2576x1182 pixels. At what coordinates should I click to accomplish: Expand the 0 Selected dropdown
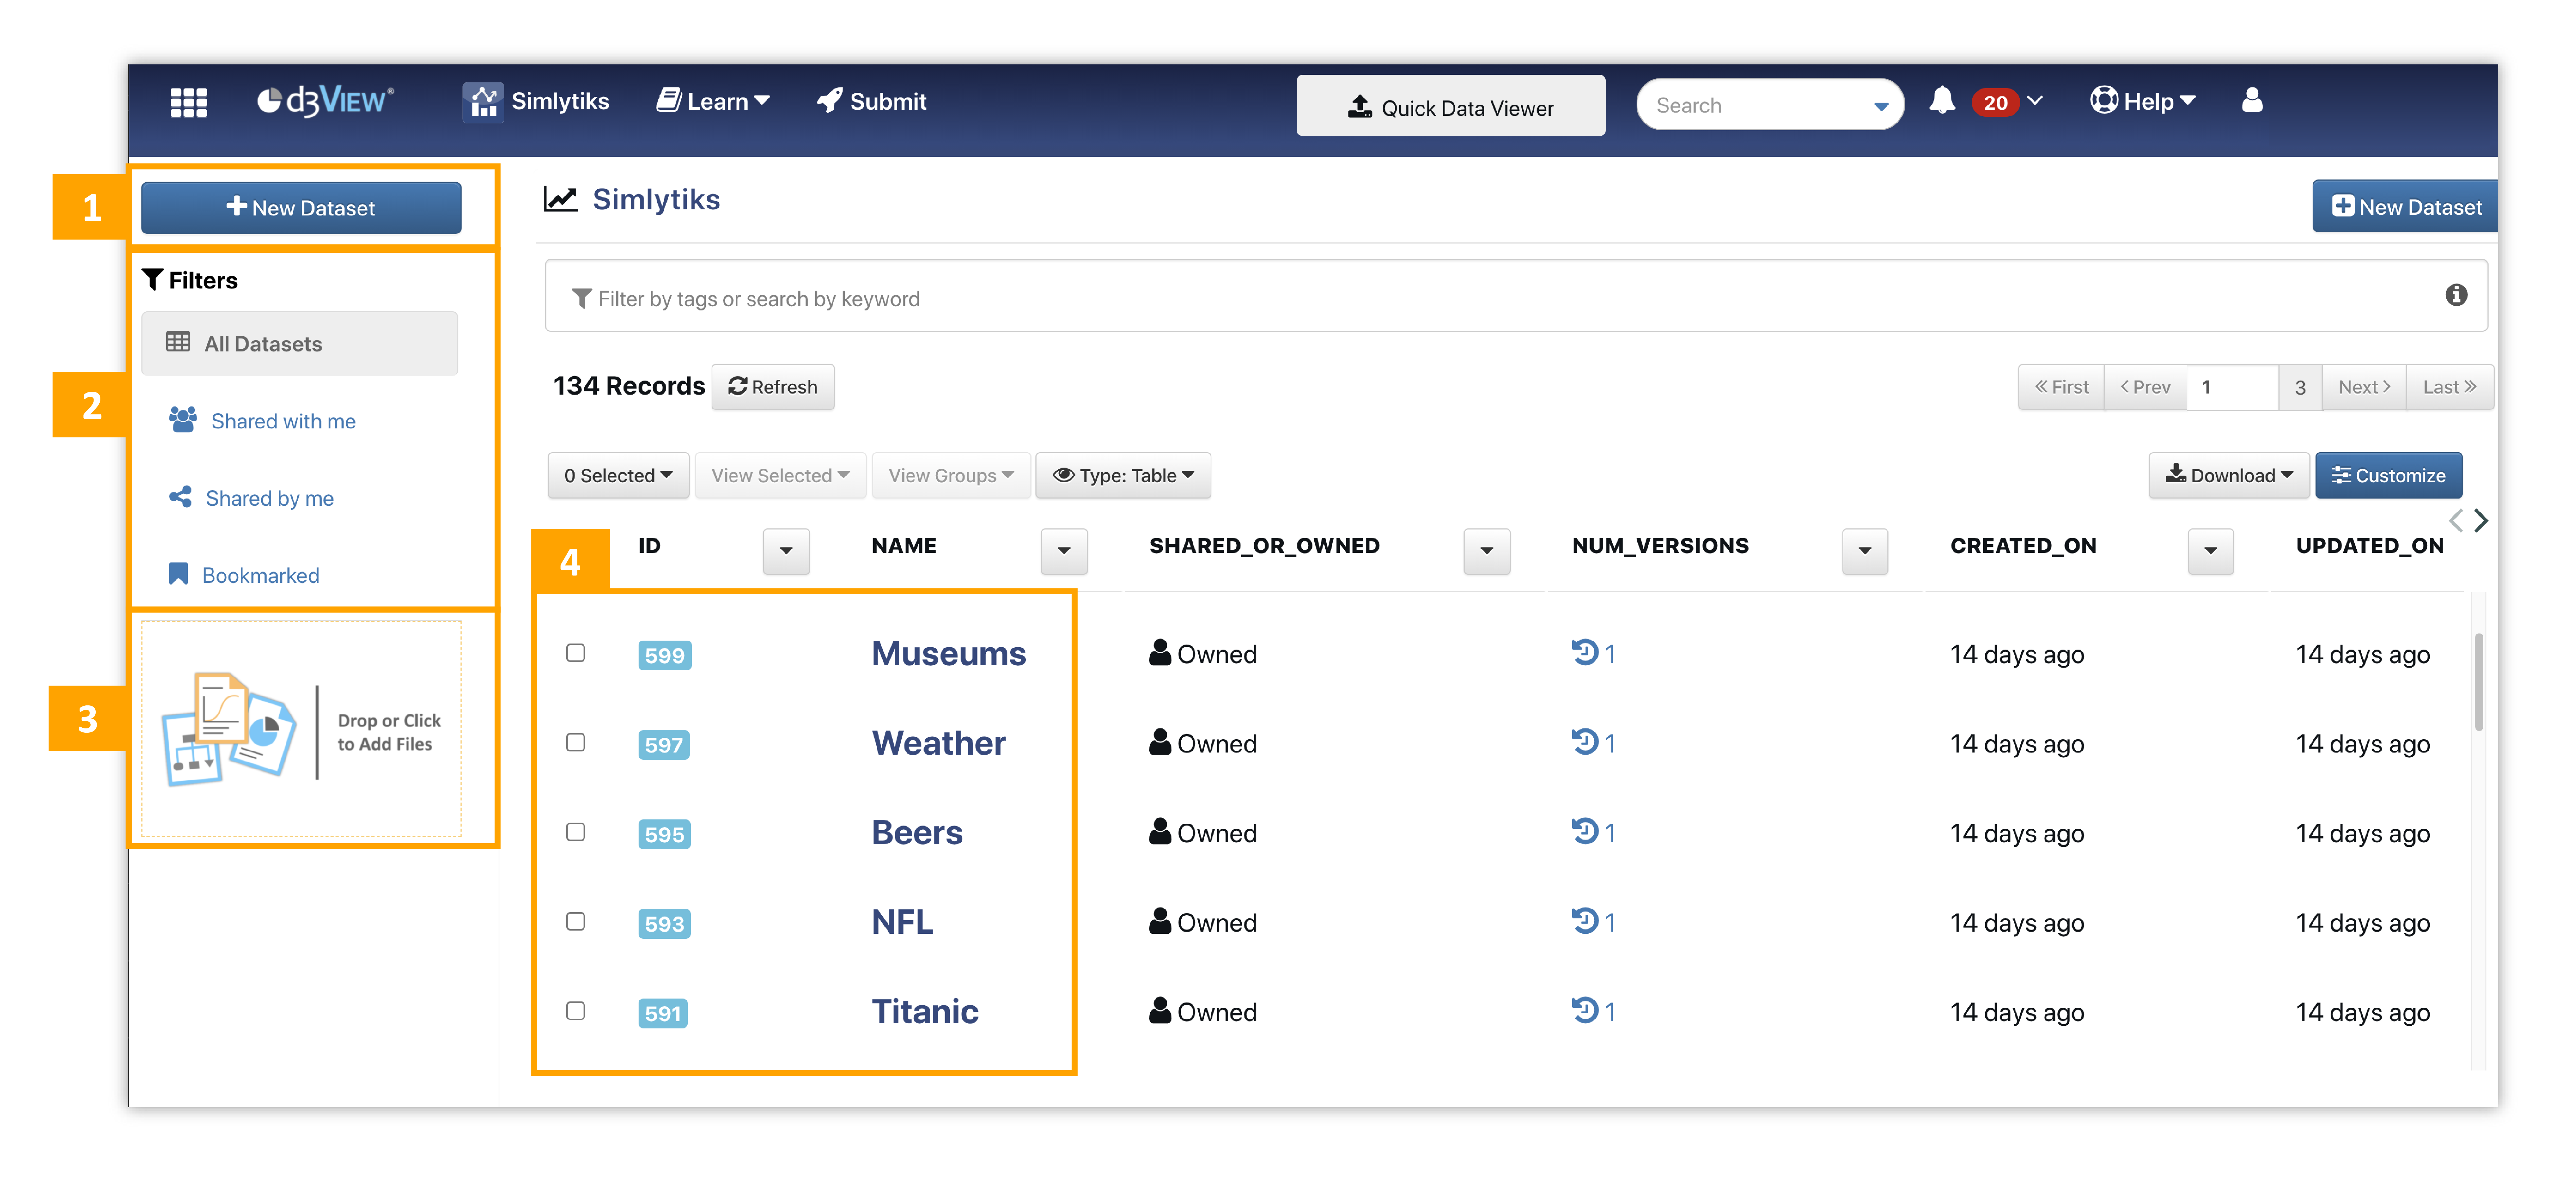click(618, 476)
